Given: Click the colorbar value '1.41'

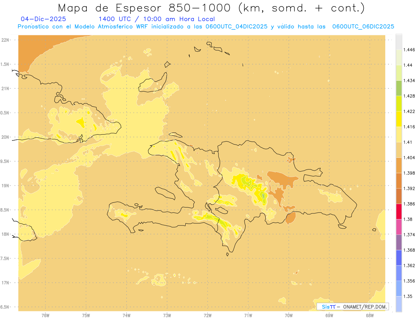Looking at the screenshot, I should (408, 142).
